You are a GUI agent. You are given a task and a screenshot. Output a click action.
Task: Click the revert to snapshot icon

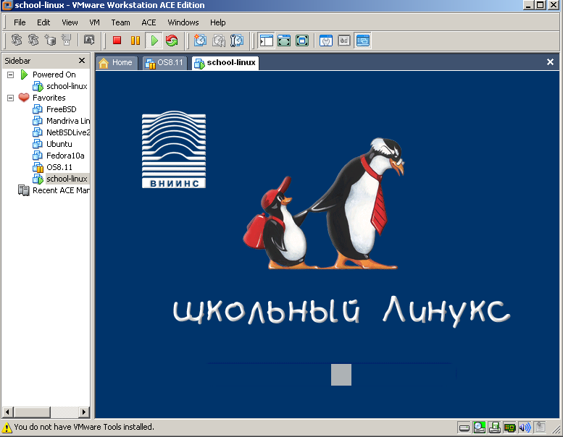(x=219, y=41)
